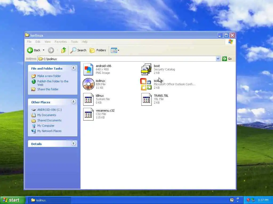Screen dimensions: 273x204
Task: Click the Views icon button
Action: pos(114,50)
